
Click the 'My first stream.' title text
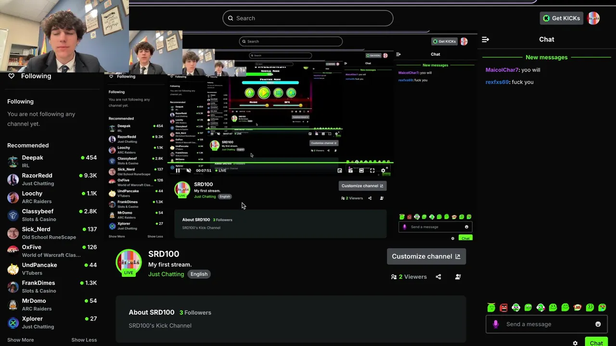[170, 265]
